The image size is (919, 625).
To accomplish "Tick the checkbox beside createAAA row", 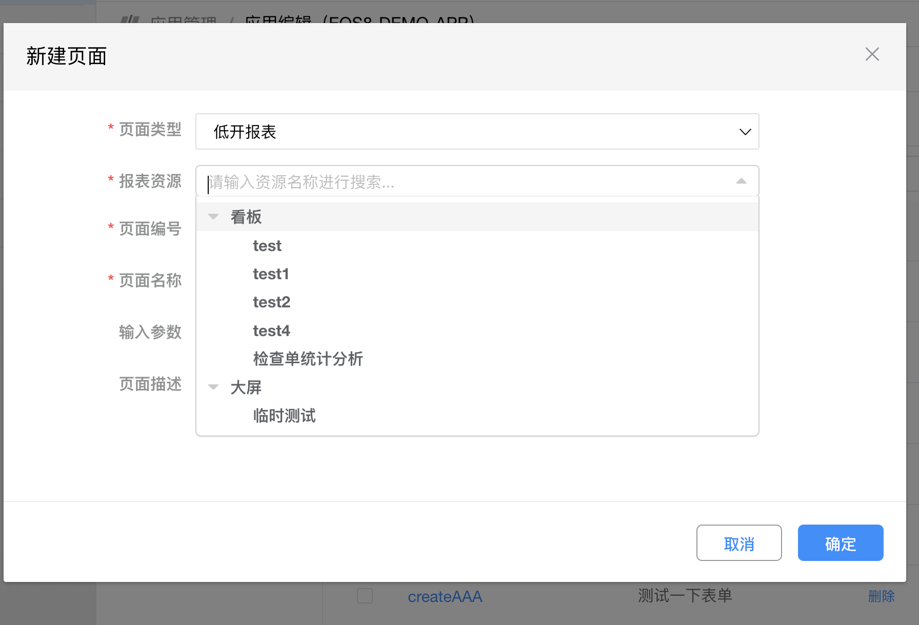I will [x=365, y=596].
